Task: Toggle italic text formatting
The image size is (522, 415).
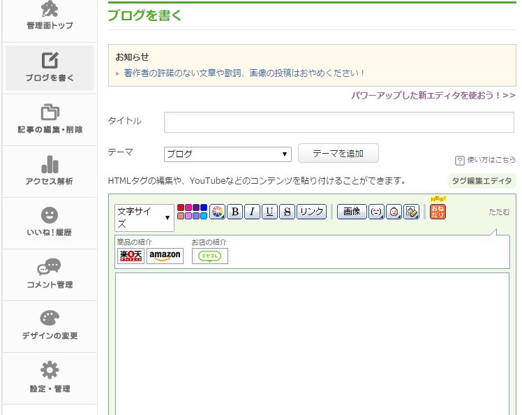Action: (x=252, y=212)
